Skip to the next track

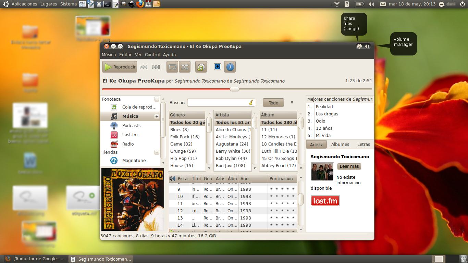coord(156,67)
